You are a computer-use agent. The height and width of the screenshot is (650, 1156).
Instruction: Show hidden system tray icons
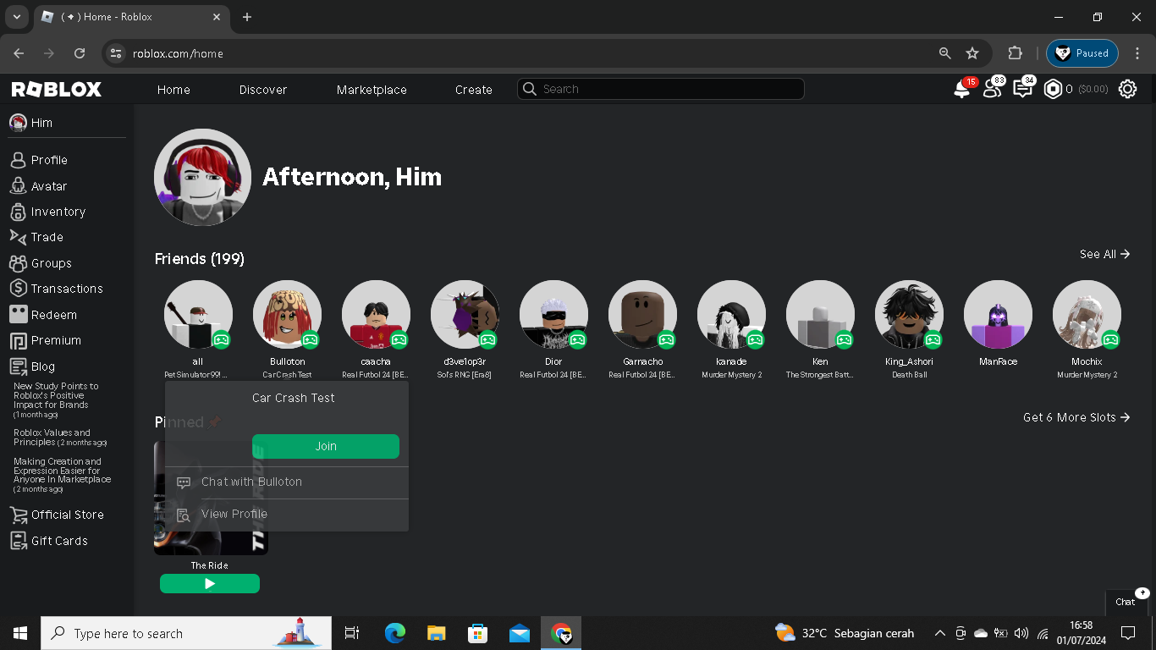[x=939, y=633]
